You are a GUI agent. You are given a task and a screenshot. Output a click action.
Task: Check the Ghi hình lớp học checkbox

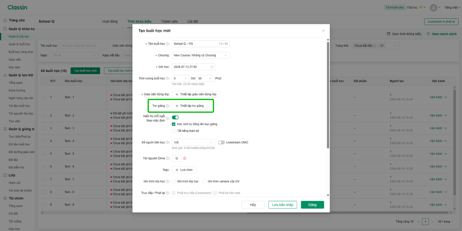(x=174, y=182)
